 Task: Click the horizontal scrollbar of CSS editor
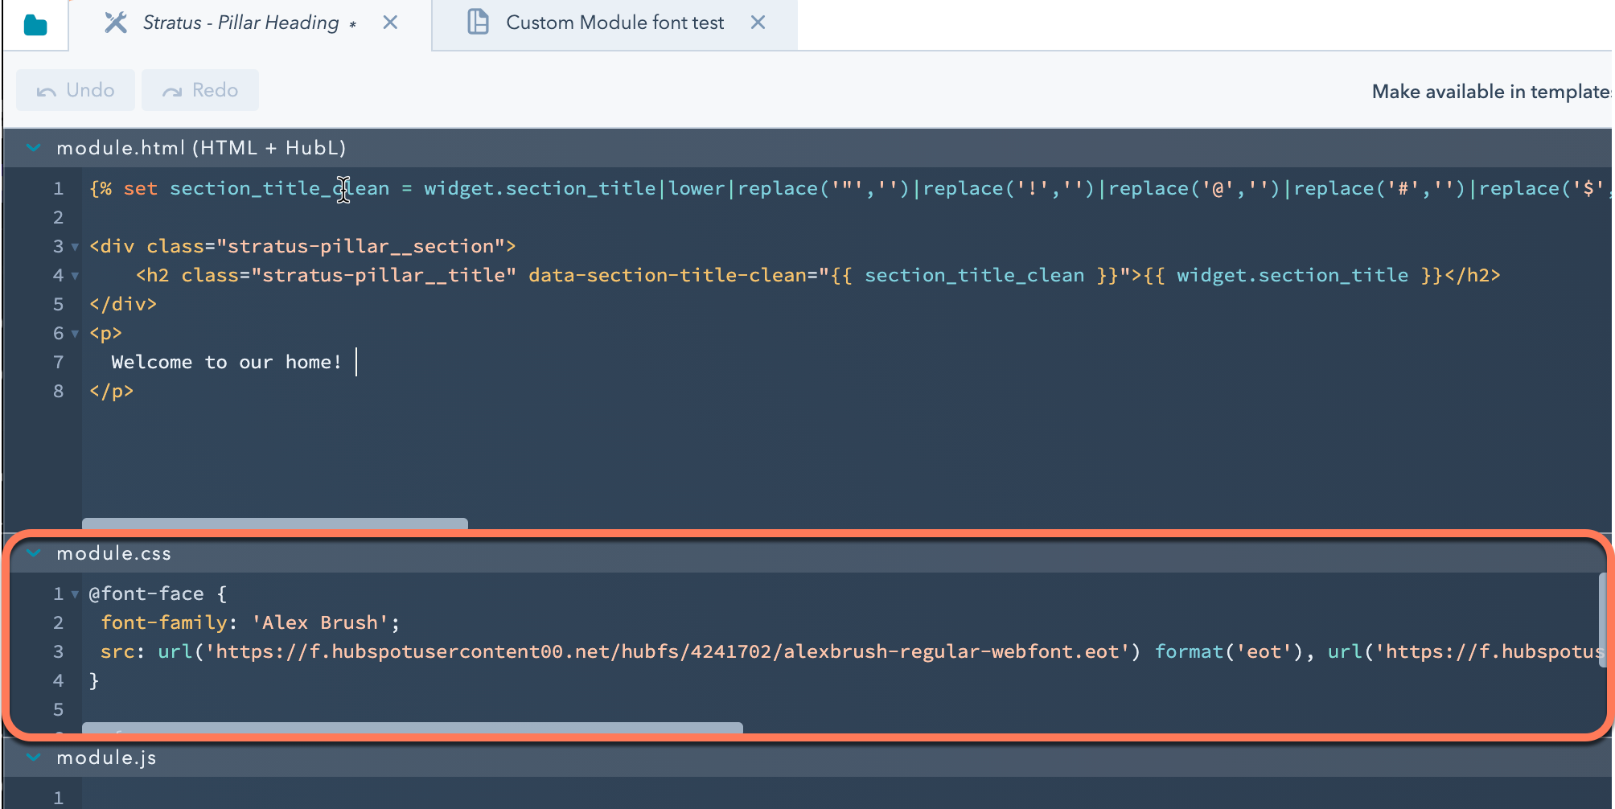413,727
